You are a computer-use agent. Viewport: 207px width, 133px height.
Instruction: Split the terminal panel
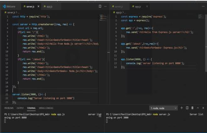pyautogui.click(x=187, y=108)
